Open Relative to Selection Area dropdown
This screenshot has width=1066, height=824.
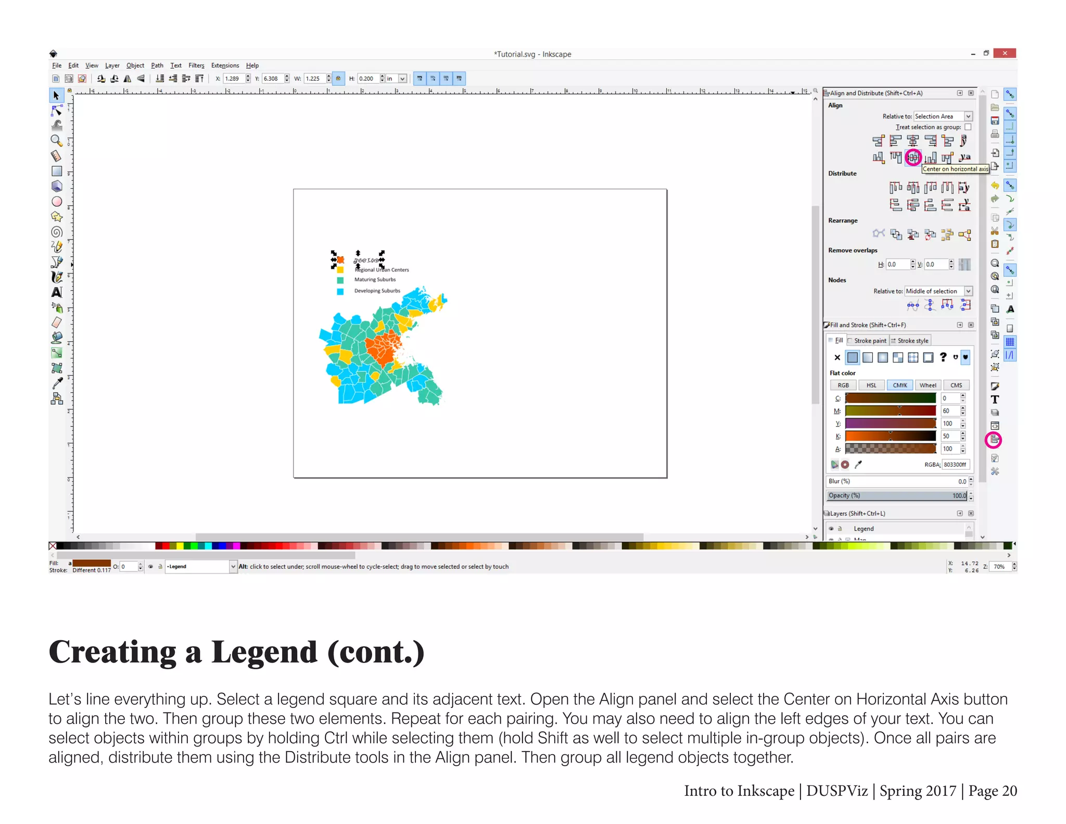tap(943, 116)
